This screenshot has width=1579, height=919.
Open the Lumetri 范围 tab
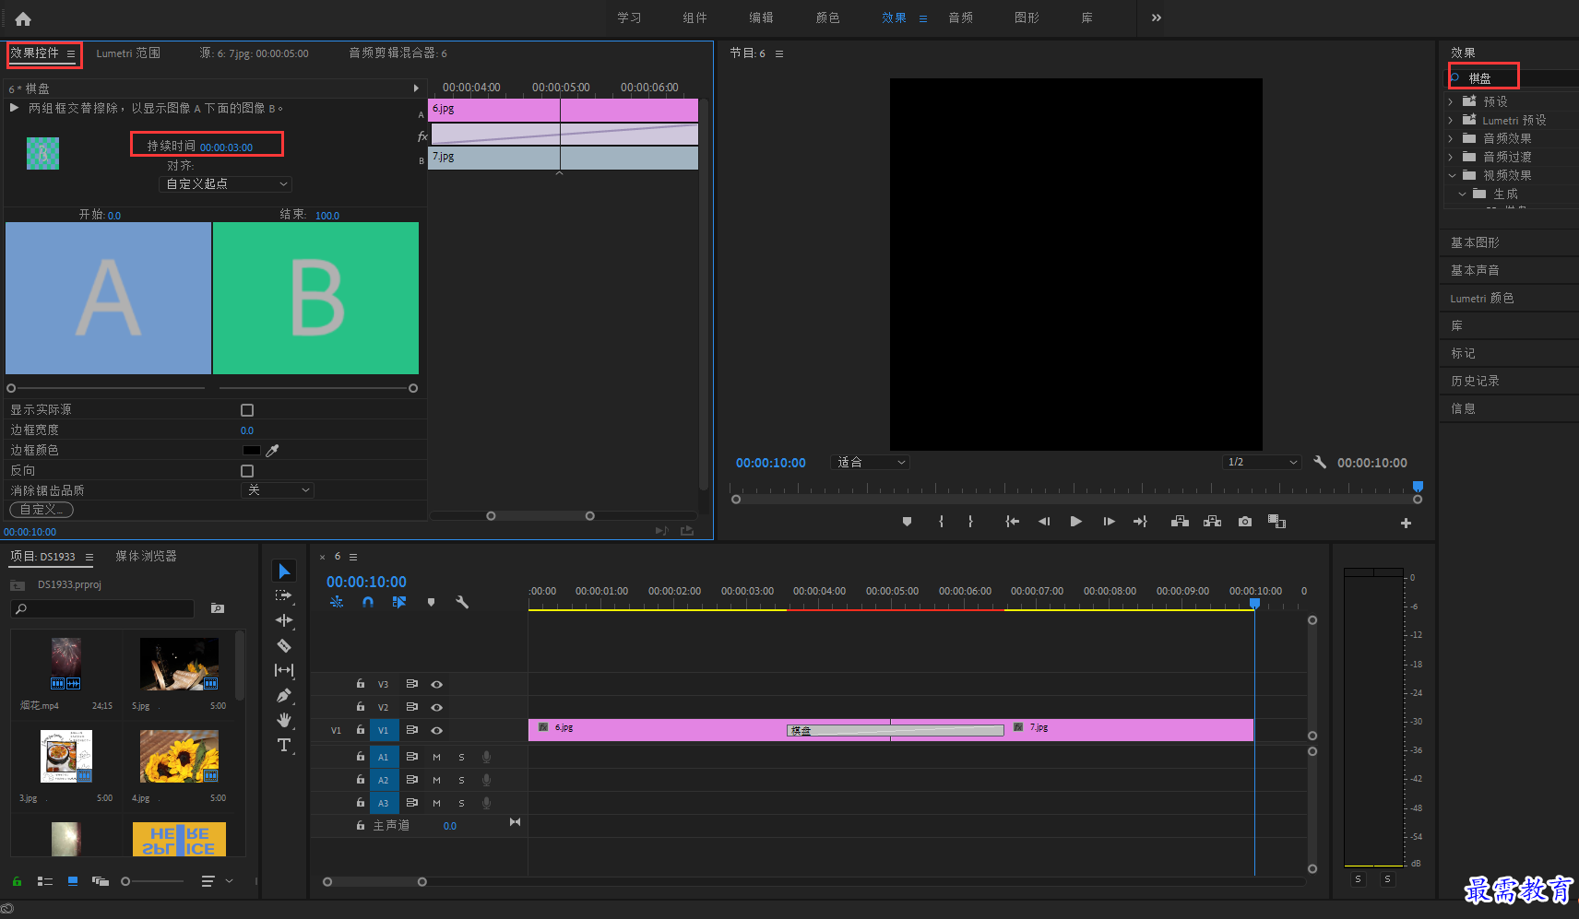tap(128, 53)
